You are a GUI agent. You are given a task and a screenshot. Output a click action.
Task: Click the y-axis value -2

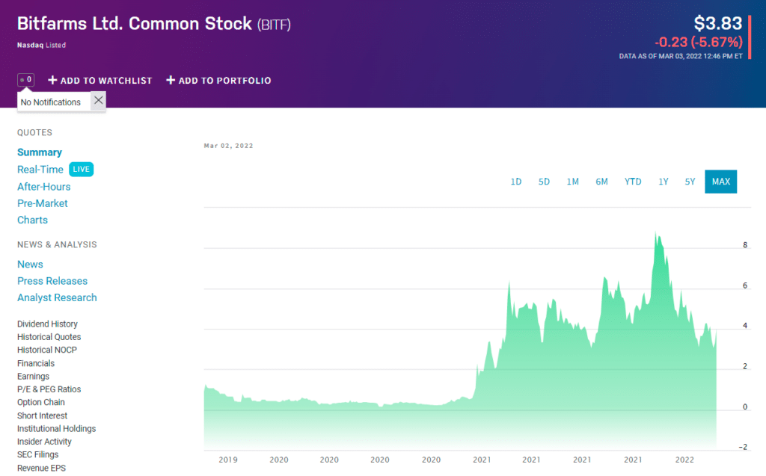pos(743,447)
